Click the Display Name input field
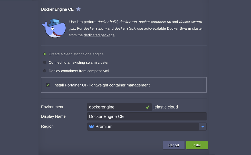 tap(147, 116)
